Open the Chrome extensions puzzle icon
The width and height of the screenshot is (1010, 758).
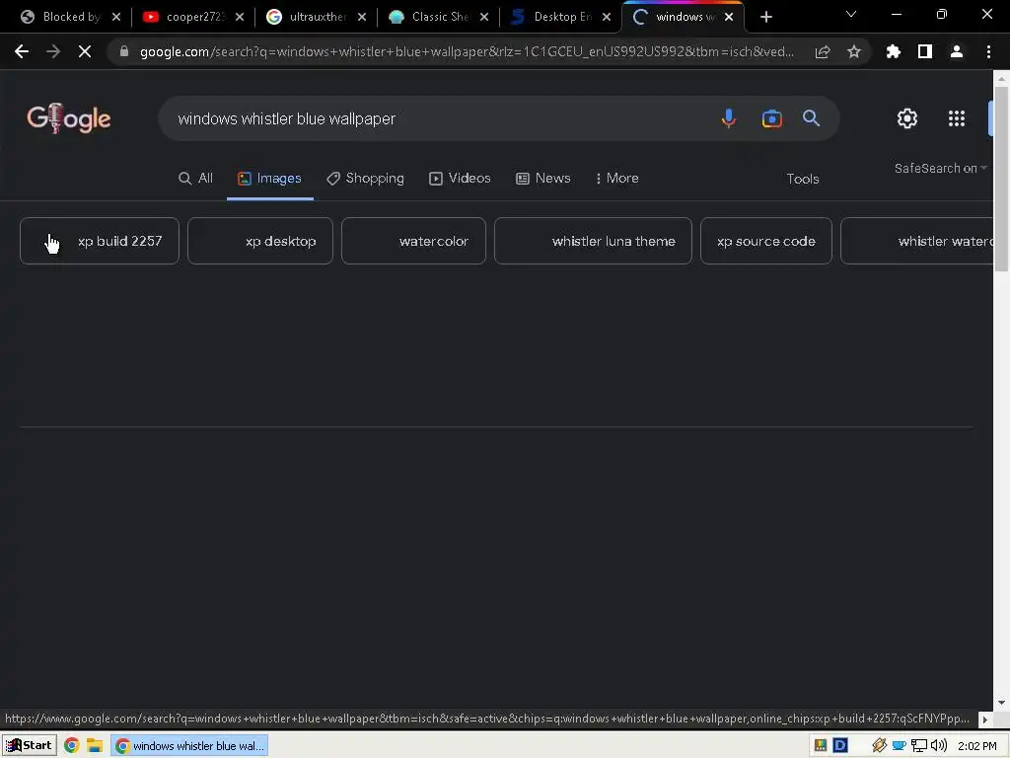pos(894,51)
